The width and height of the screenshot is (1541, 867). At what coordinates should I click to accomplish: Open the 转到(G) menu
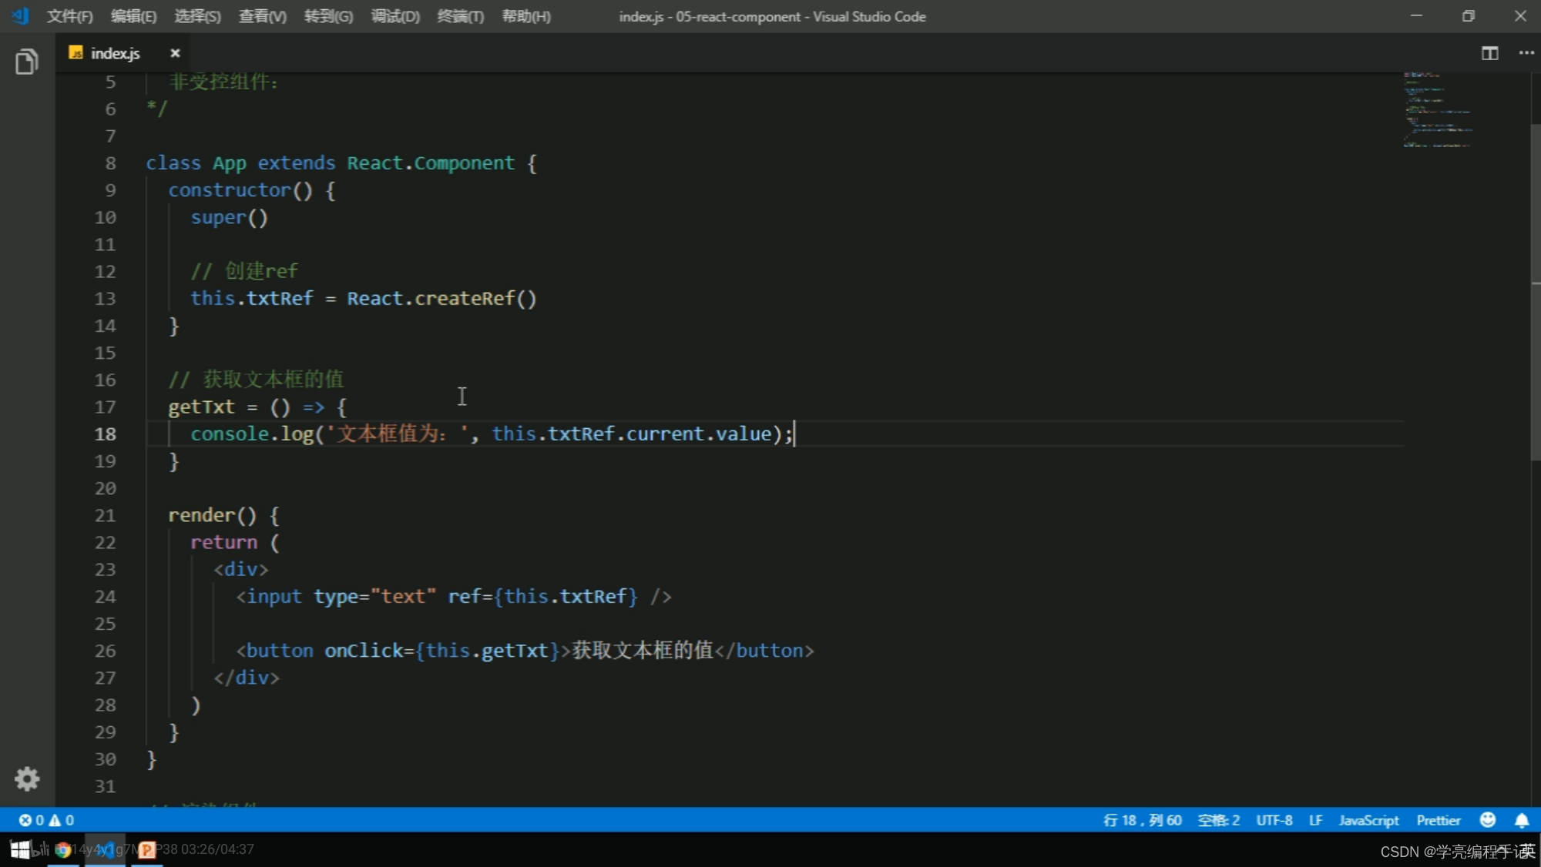click(328, 16)
